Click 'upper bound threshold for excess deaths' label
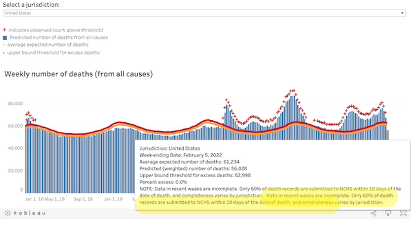 (54, 53)
